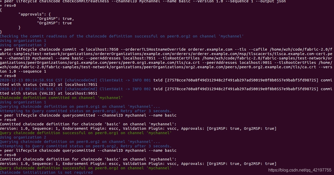Viewport: 334px width, 175px height.
Task: Click 'Checking the commit readiness' blue message
Action: coord(122,36)
